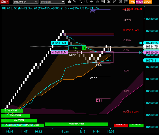Screen dimensions: 159x135
Task: Click the -1.5% level label
Action: 126,91
